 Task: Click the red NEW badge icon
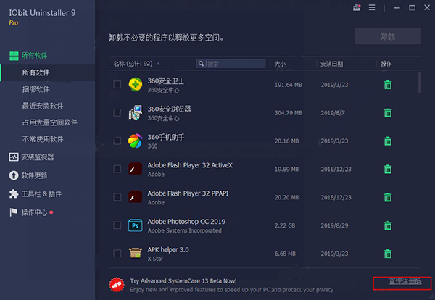click(117, 285)
